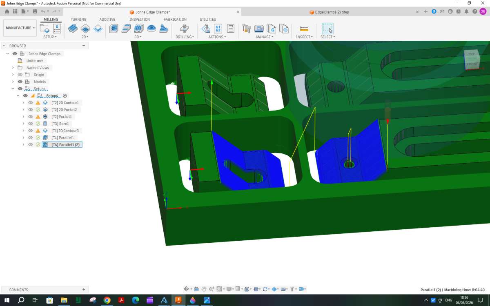Select the 3D Parallel toolpath tool
This screenshot has width=490, height=306.
139,29
